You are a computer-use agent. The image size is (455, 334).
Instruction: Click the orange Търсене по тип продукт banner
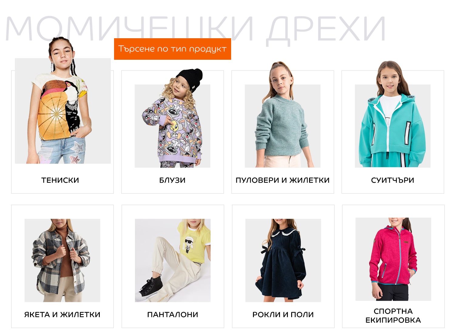pos(173,49)
